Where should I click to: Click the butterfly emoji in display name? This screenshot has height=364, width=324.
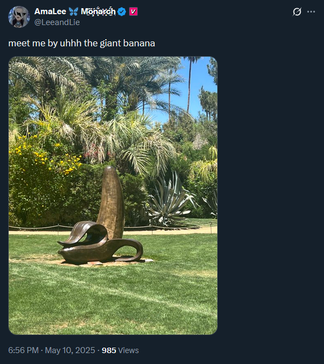[x=74, y=11]
